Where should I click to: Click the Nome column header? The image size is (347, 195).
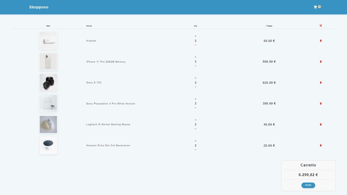pyautogui.click(x=89, y=26)
